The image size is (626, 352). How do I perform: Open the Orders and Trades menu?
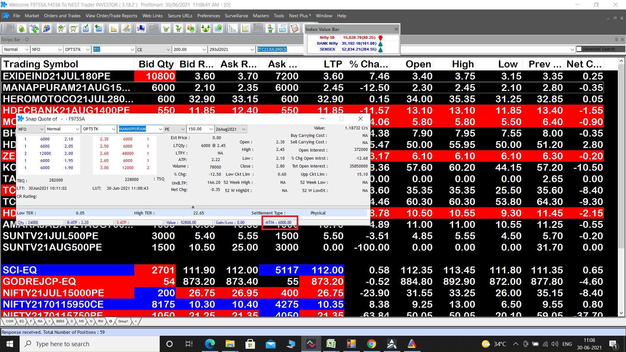[x=62, y=16]
